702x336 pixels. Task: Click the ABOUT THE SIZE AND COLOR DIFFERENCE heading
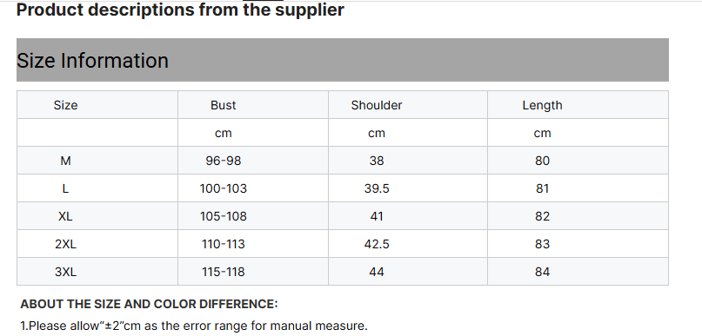coord(149,304)
